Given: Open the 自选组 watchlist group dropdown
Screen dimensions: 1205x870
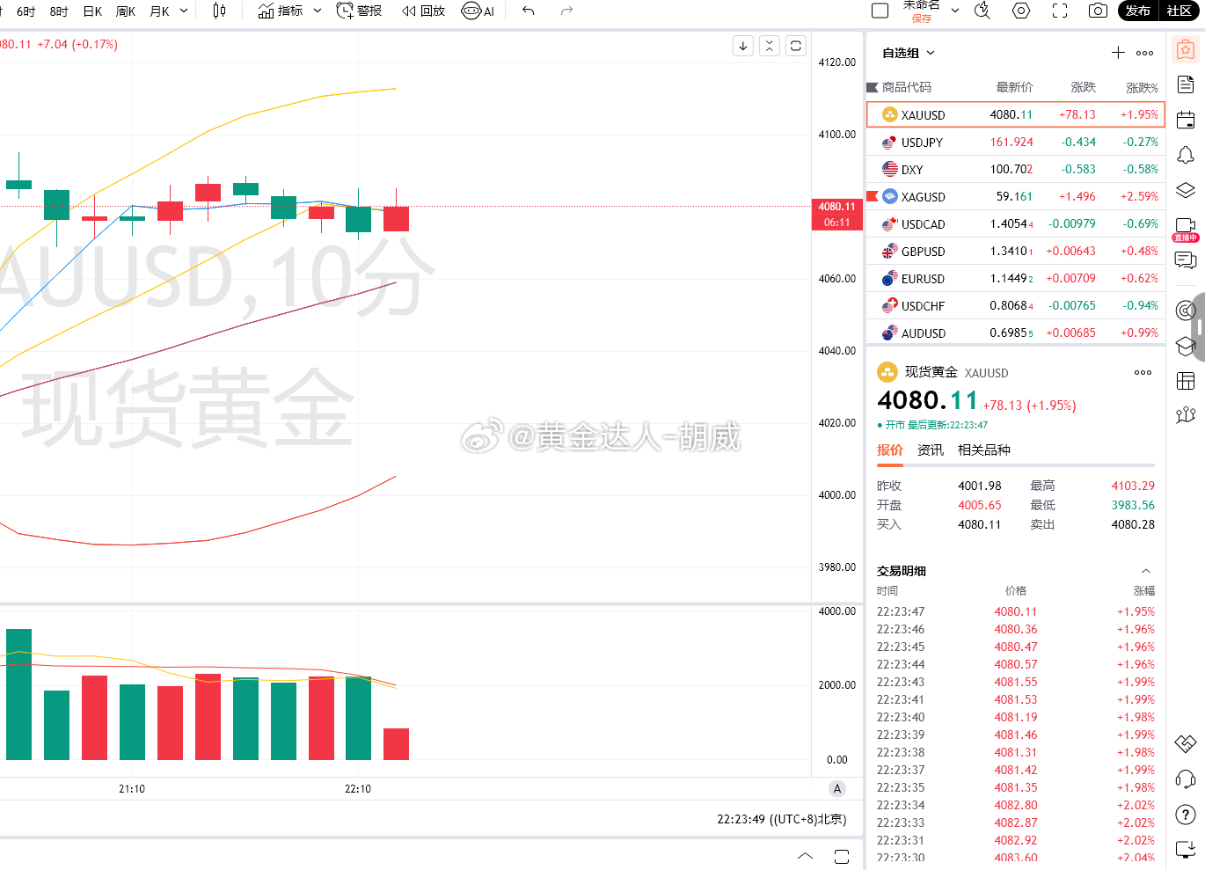Looking at the screenshot, I should pyautogui.click(x=909, y=53).
